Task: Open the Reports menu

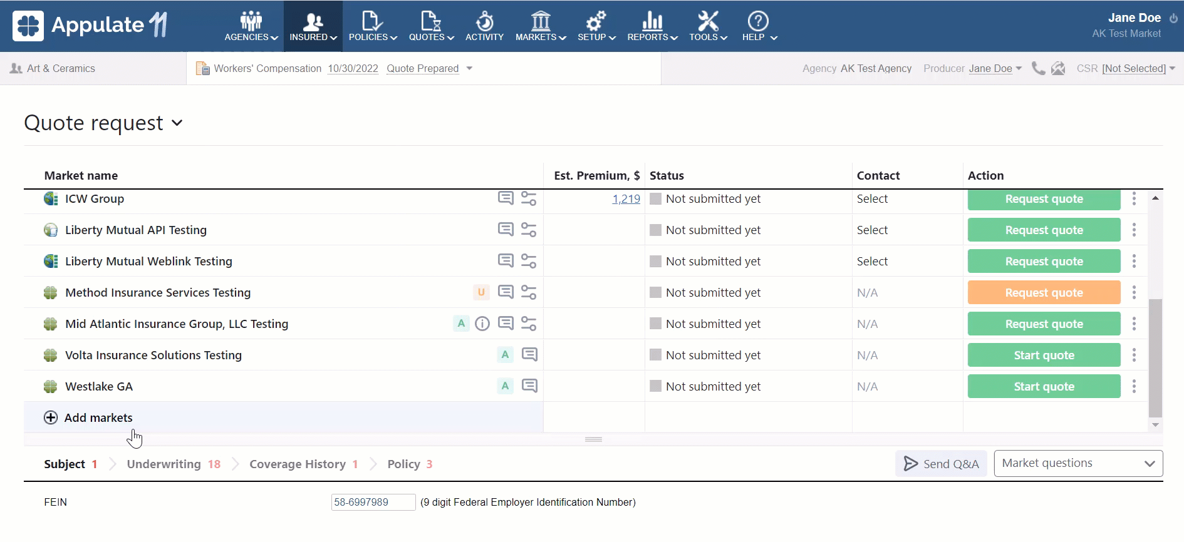Action: tap(652, 26)
